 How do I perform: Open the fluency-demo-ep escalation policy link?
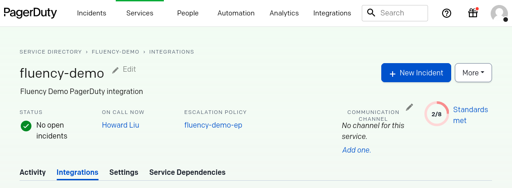tap(213, 125)
